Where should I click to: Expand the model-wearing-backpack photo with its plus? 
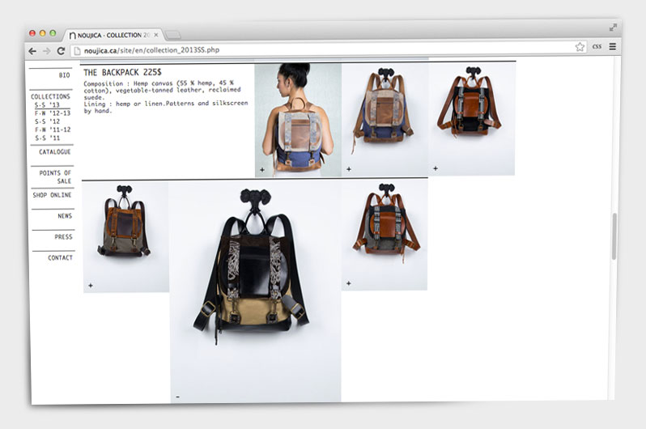(262, 170)
